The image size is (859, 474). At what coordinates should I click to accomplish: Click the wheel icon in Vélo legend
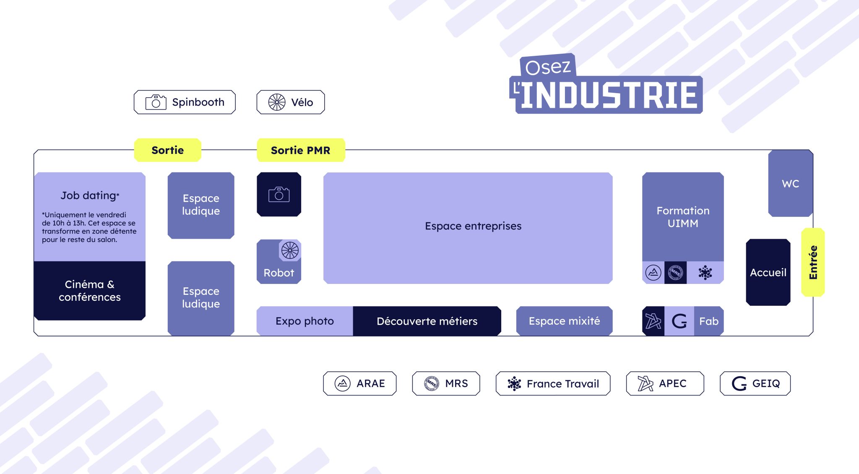coord(277,102)
